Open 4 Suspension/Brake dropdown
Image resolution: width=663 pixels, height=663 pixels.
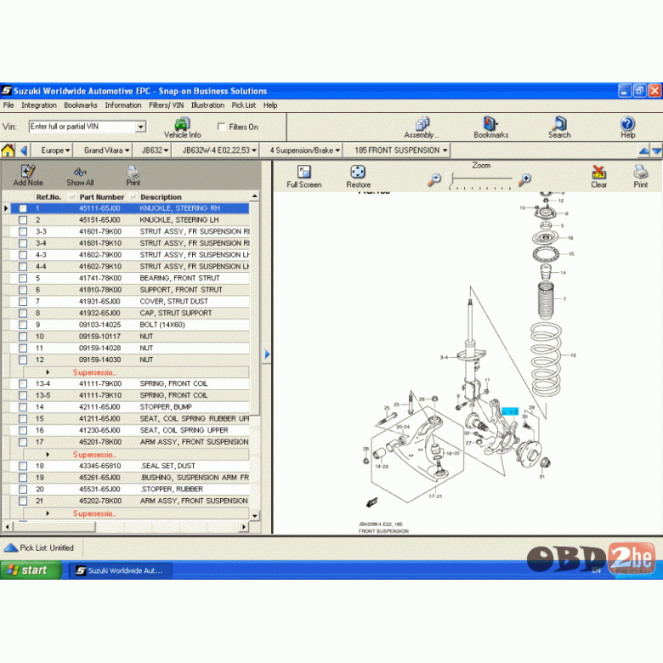(x=305, y=150)
